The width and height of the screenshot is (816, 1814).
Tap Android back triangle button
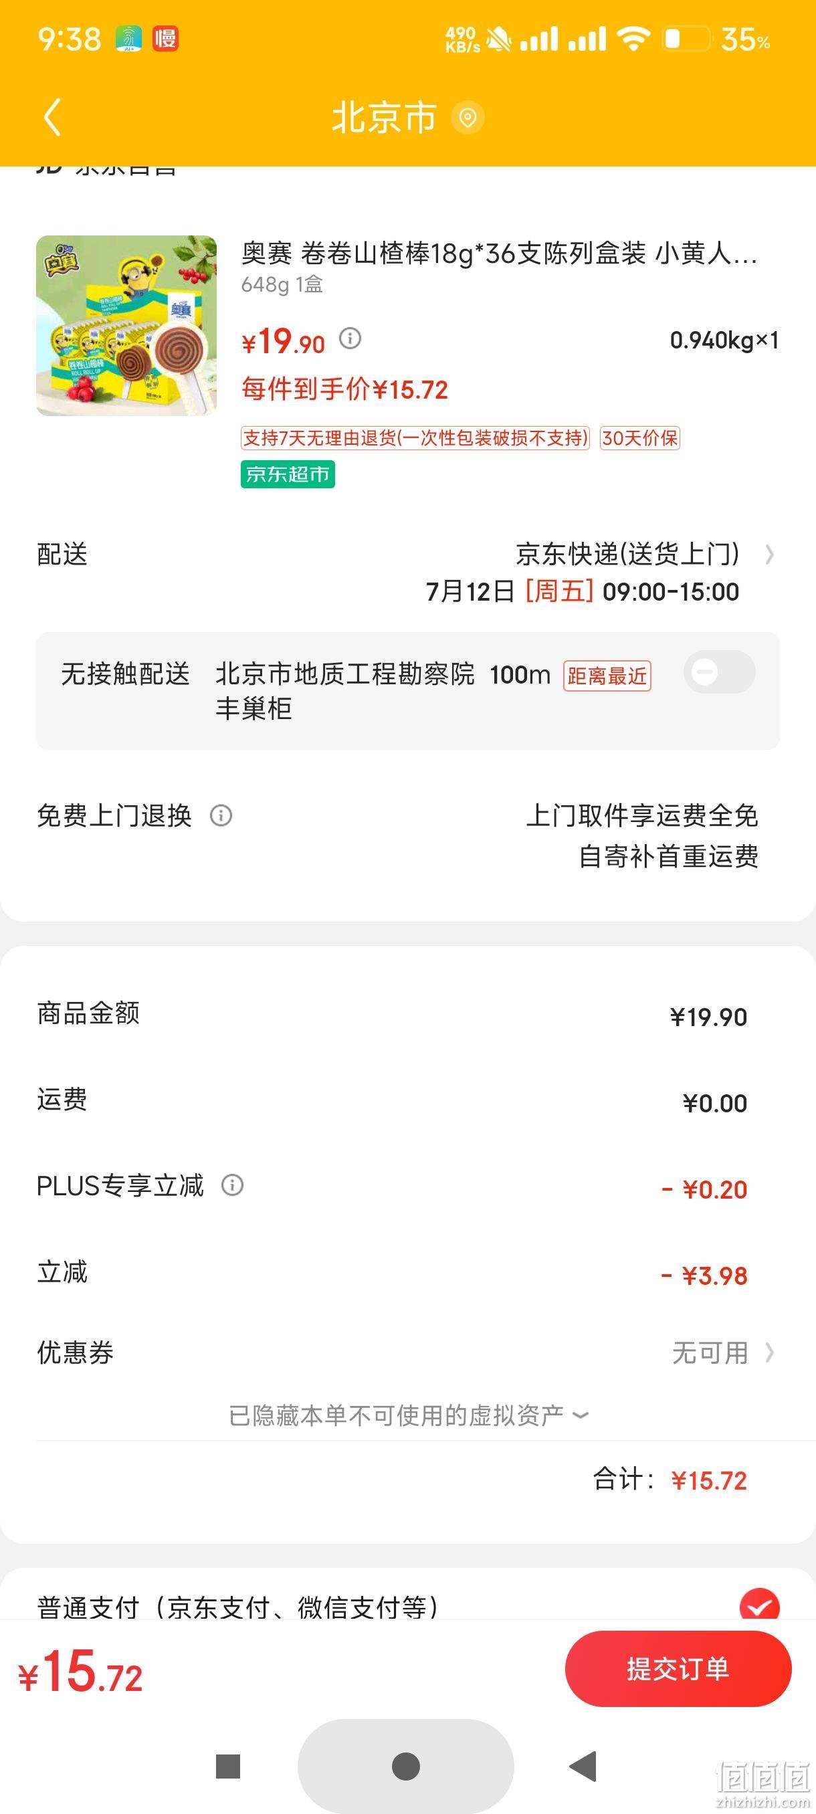point(583,1766)
